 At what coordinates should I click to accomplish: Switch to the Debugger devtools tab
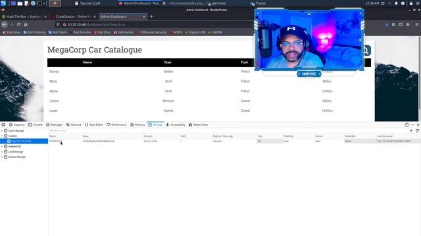54,125
